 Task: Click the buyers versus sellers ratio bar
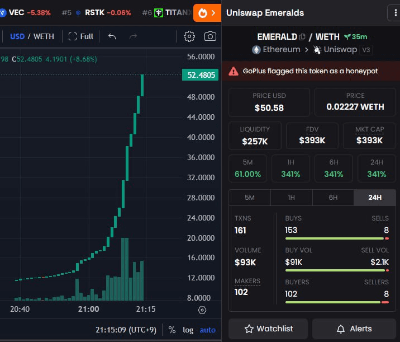click(x=337, y=302)
